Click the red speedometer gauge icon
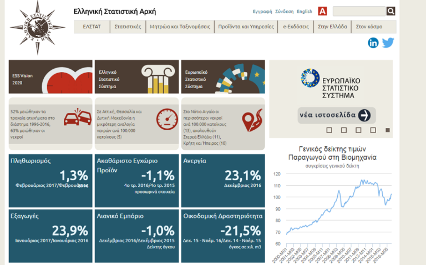Viewport: 426px width, 265px height. click(167, 119)
